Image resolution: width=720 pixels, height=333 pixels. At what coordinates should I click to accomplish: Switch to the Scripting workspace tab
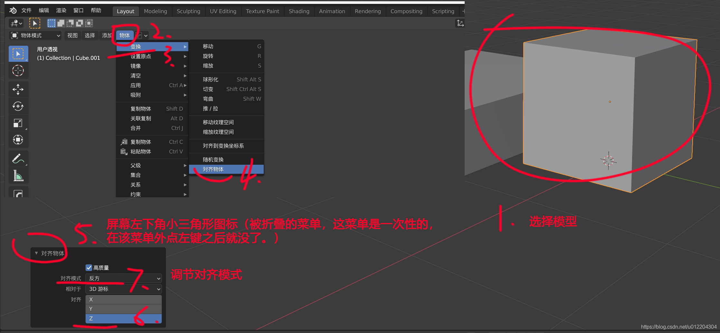[x=443, y=11]
